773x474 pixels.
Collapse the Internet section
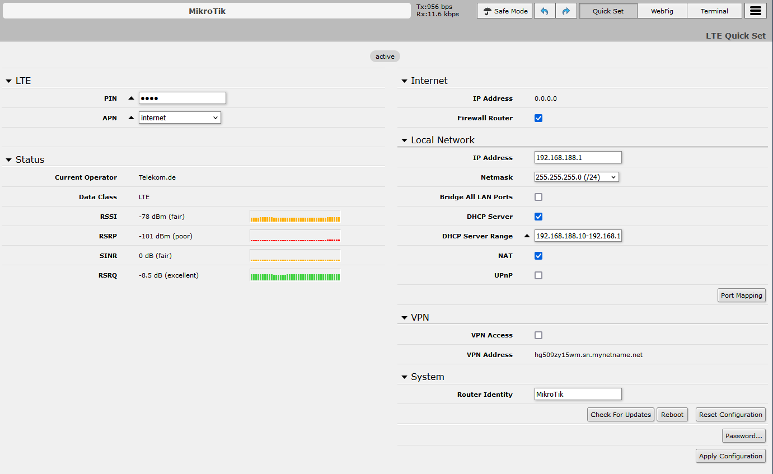[x=404, y=81]
